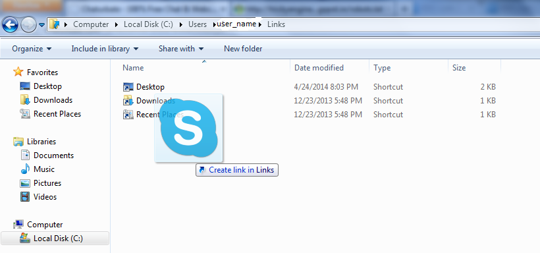Sort by the Type column header
The image size is (540, 253).
coord(382,68)
